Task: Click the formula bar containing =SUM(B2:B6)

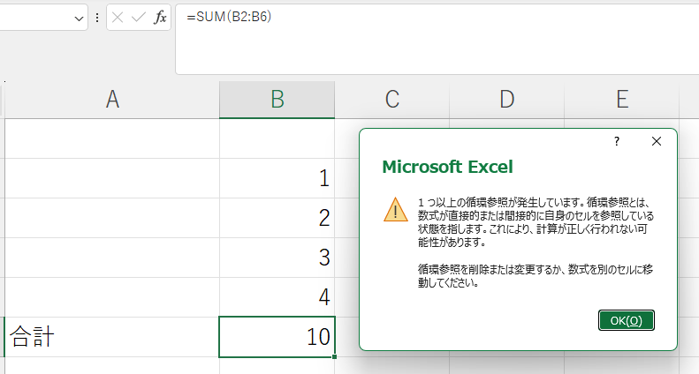Action: coord(437,40)
